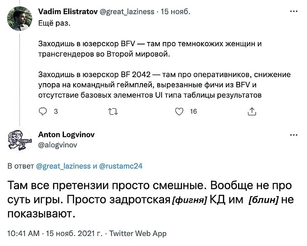Share Vadim's tweet via the share icon

[x=252, y=111]
